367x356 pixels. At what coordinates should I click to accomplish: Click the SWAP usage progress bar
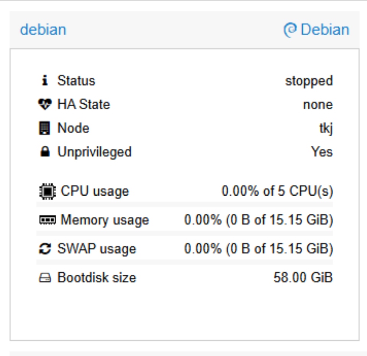click(185, 262)
